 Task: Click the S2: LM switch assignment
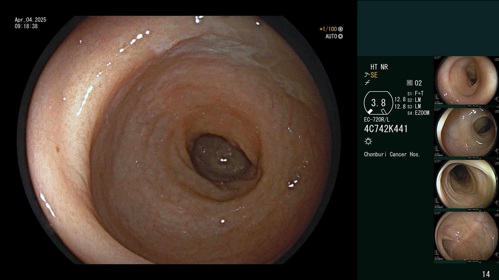[414, 100]
